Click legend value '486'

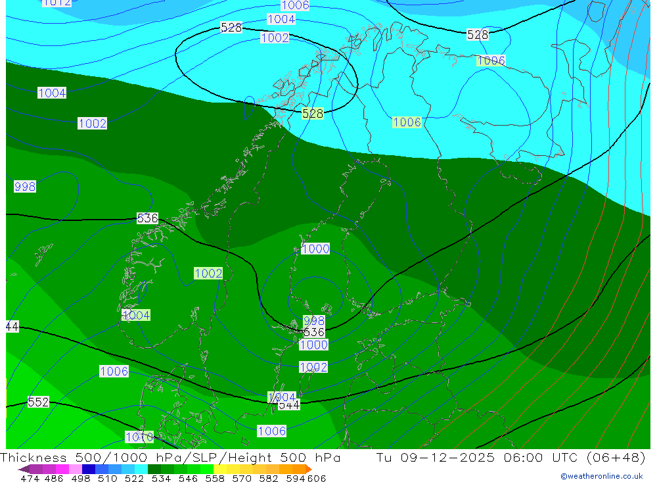[54, 478]
